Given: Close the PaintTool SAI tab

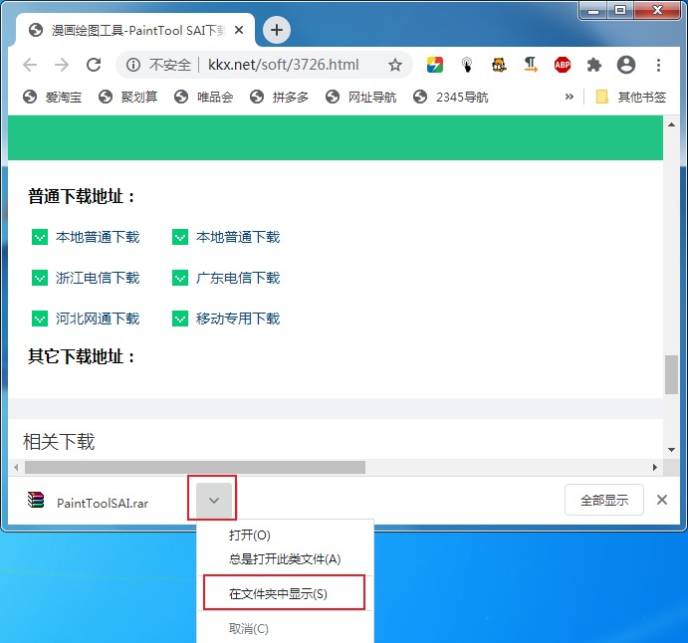Looking at the screenshot, I should (239, 30).
